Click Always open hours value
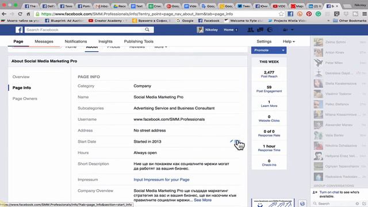This screenshot has height=207, width=368. tap(145, 152)
